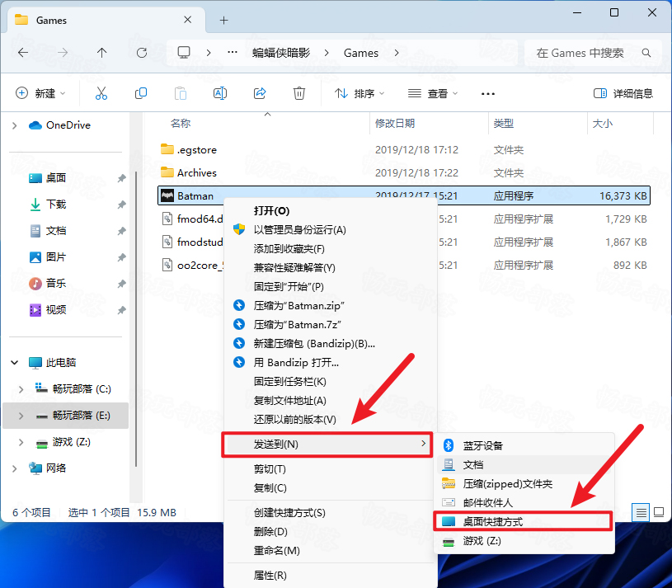Click chevron after Games in address bar

(x=397, y=53)
